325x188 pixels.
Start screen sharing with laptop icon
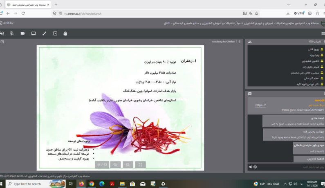click(34, 34)
